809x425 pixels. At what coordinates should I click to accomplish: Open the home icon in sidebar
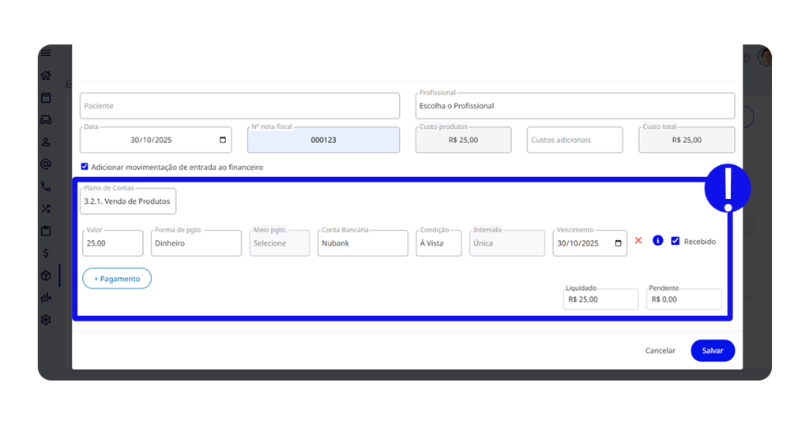point(46,76)
